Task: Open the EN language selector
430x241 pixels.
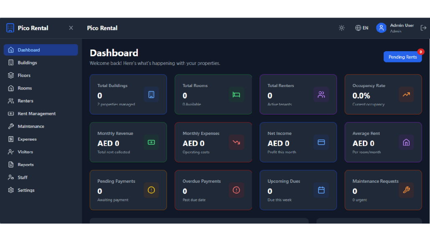Action: tap(362, 28)
